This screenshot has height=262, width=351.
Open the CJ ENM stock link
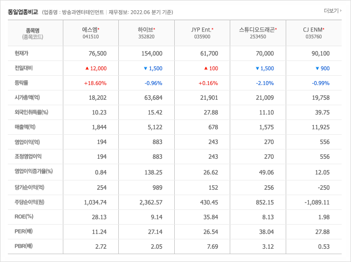pyautogui.click(x=313, y=29)
